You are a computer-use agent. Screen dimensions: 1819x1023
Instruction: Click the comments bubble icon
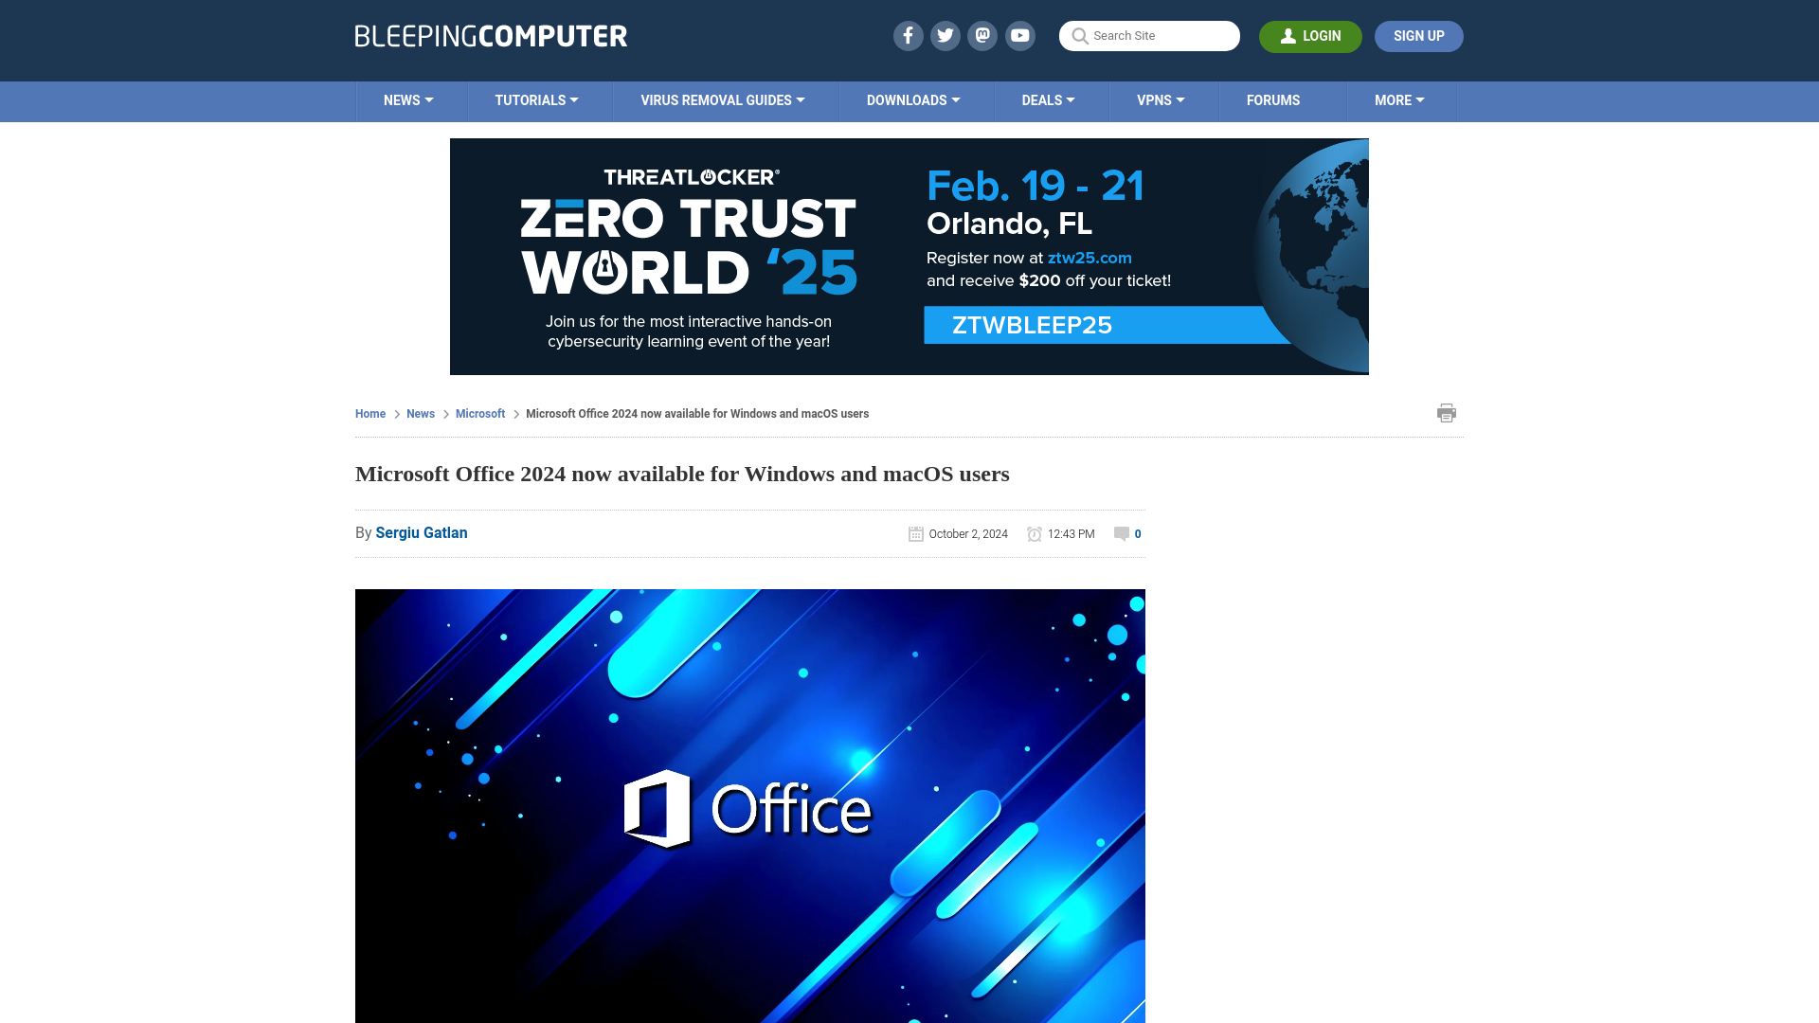coord(1122,534)
